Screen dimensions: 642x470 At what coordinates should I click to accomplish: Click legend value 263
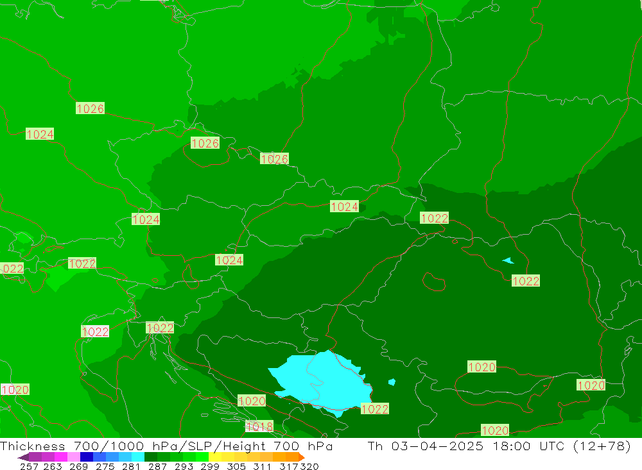coord(53,466)
